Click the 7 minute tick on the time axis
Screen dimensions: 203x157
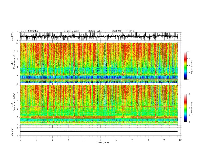(x=132, y=140)
